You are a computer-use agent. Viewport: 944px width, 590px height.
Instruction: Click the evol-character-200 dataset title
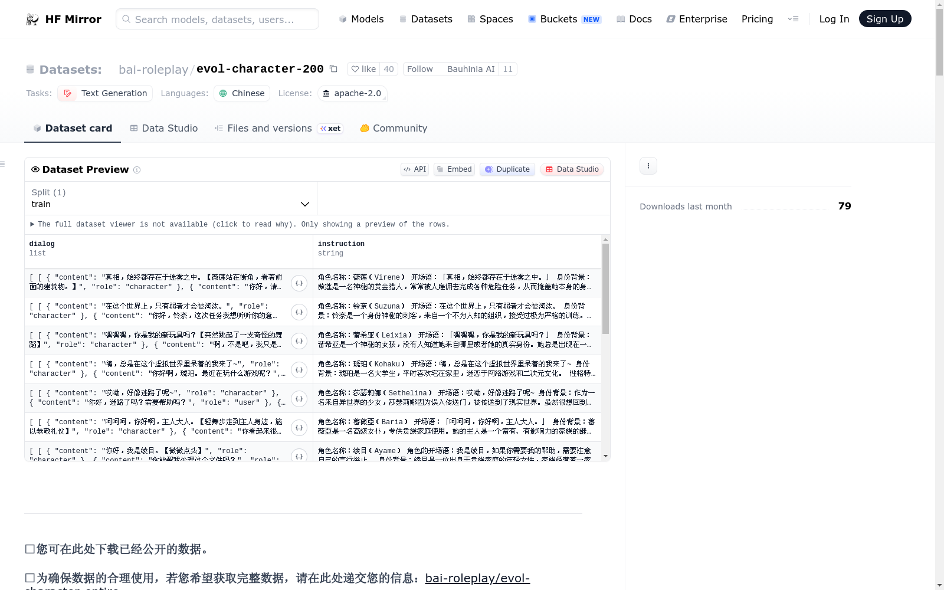(260, 69)
